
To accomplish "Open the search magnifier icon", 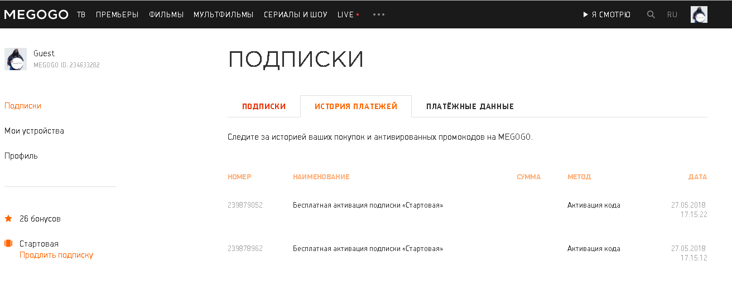I will [651, 14].
